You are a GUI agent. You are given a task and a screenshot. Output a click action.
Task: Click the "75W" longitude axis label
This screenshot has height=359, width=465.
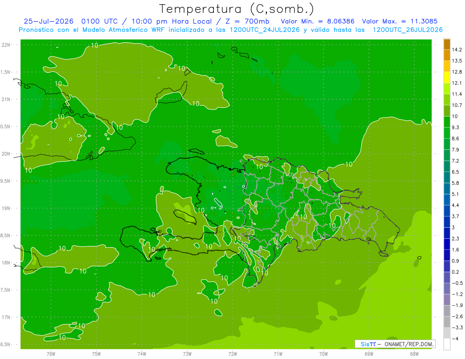pyautogui.click(x=96, y=354)
